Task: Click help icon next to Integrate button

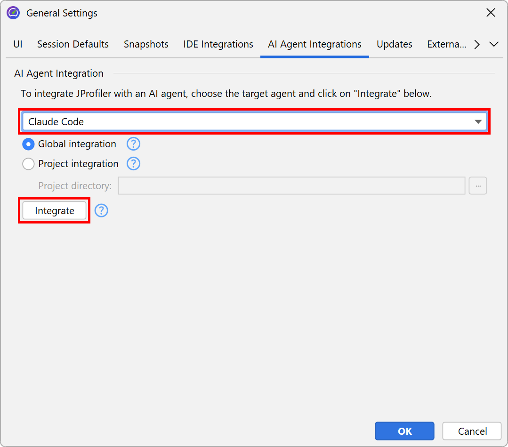Action: [x=101, y=211]
